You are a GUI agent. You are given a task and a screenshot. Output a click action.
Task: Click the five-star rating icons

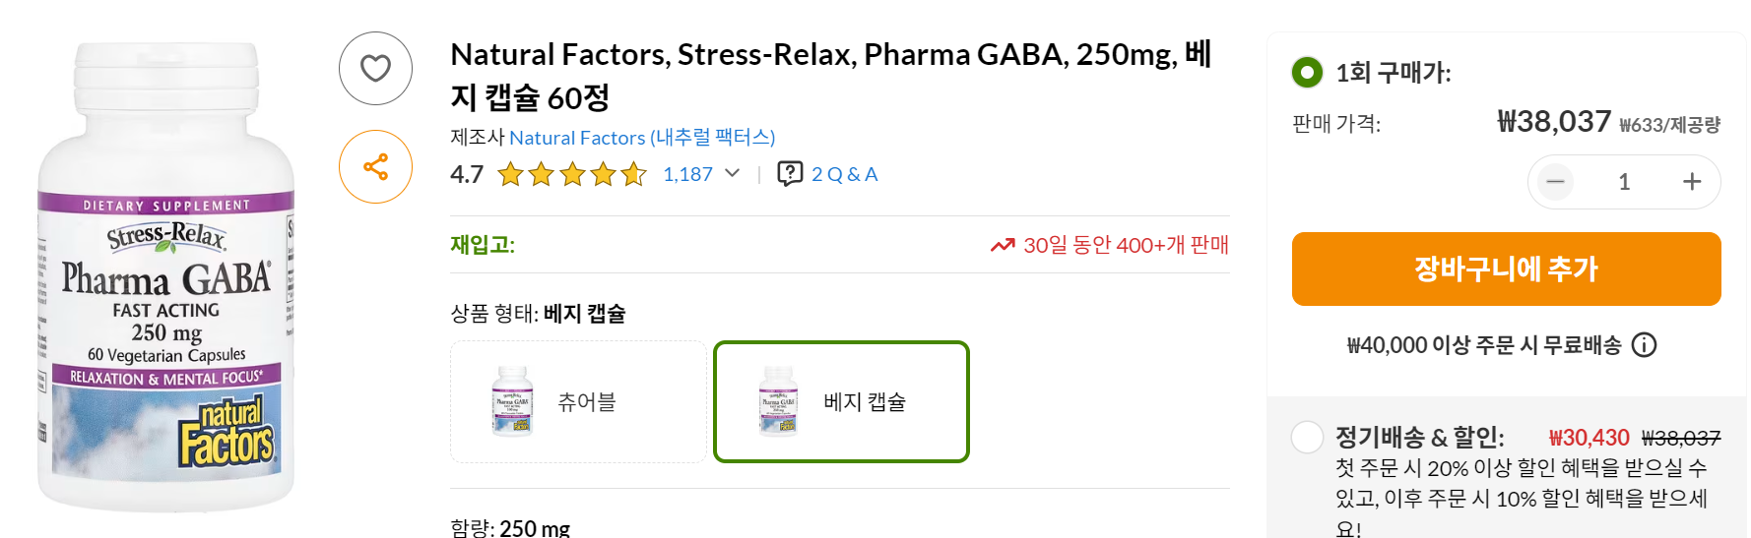tap(571, 175)
